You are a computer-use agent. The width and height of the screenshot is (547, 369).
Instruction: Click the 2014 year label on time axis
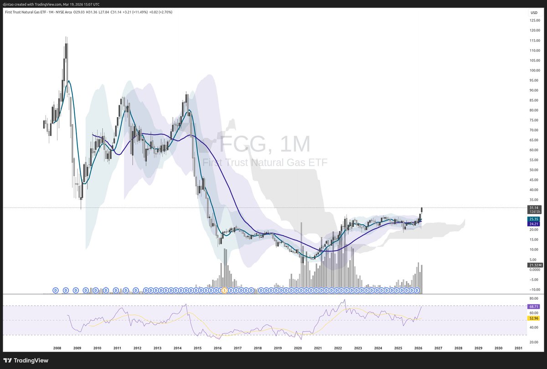(x=177, y=348)
